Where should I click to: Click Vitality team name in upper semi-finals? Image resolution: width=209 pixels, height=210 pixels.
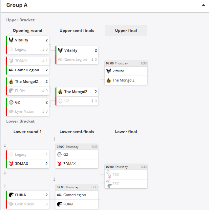point(71,50)
